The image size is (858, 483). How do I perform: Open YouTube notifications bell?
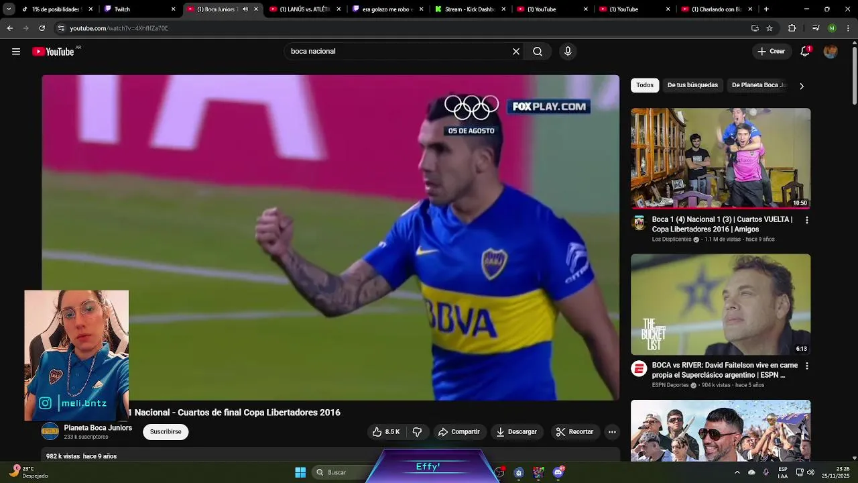pyautogui.click(x=805, y=52)
